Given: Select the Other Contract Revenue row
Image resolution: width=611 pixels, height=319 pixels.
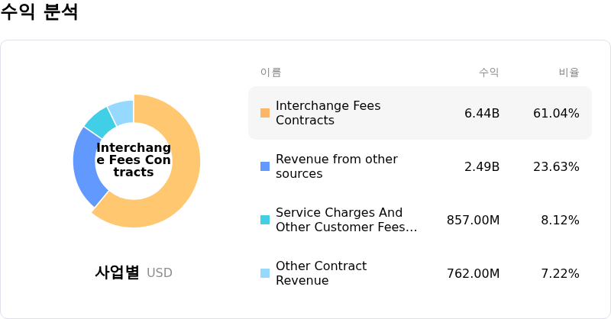Looking at the screenshot, I should pyautogui.click(x=420, y=273).
